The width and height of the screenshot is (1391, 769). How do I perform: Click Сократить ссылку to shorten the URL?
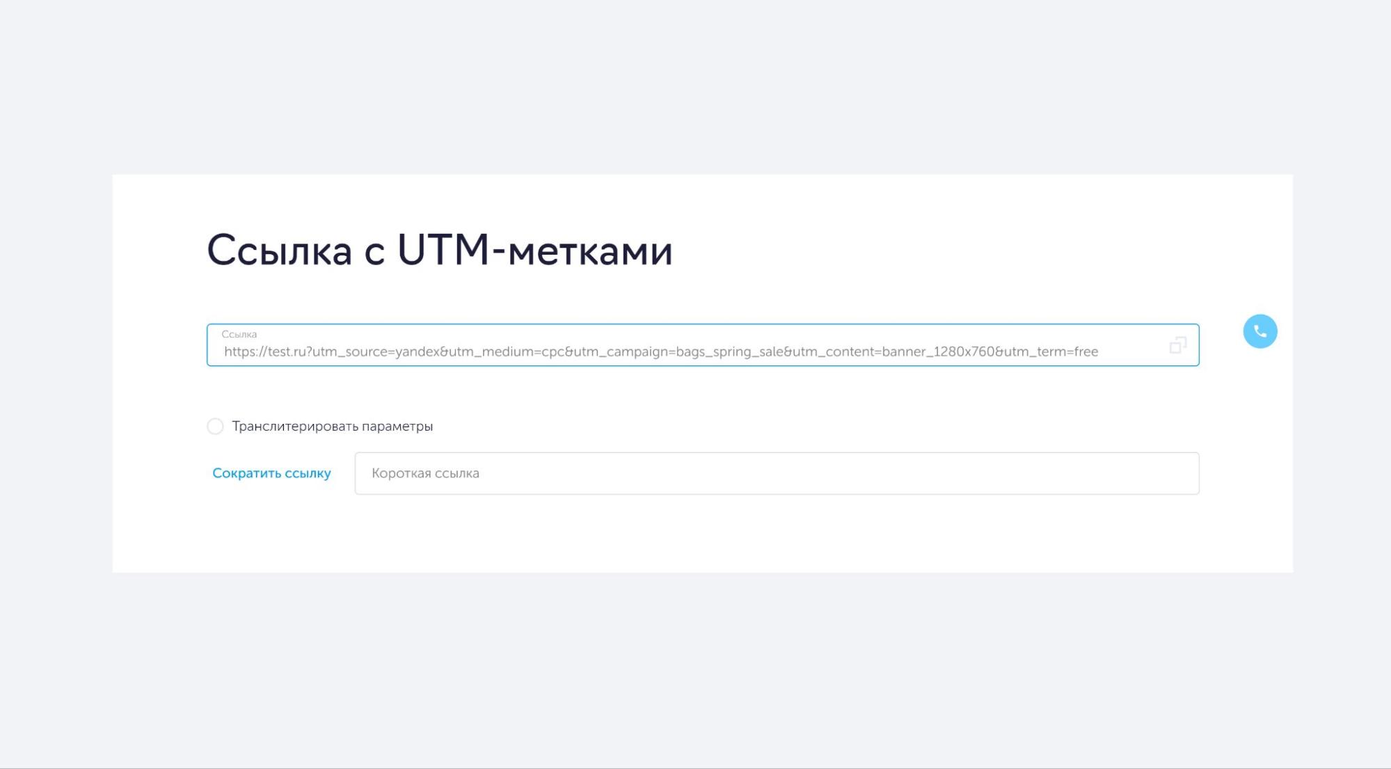(x=271, y=473)
